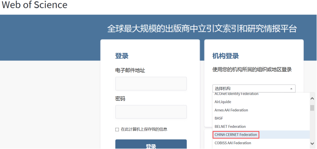Select Arnes AAI Federation option
Viewport: 317px width, 149px height.
click(x=261, y=110)
